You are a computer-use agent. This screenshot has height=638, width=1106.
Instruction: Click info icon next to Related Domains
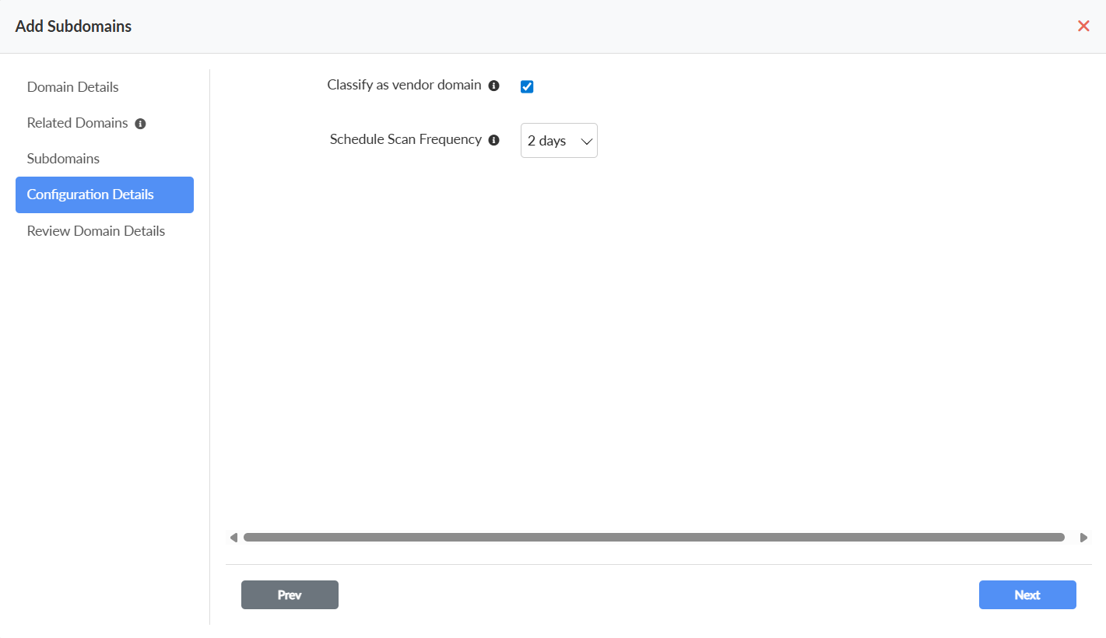(x=140, y=124)
